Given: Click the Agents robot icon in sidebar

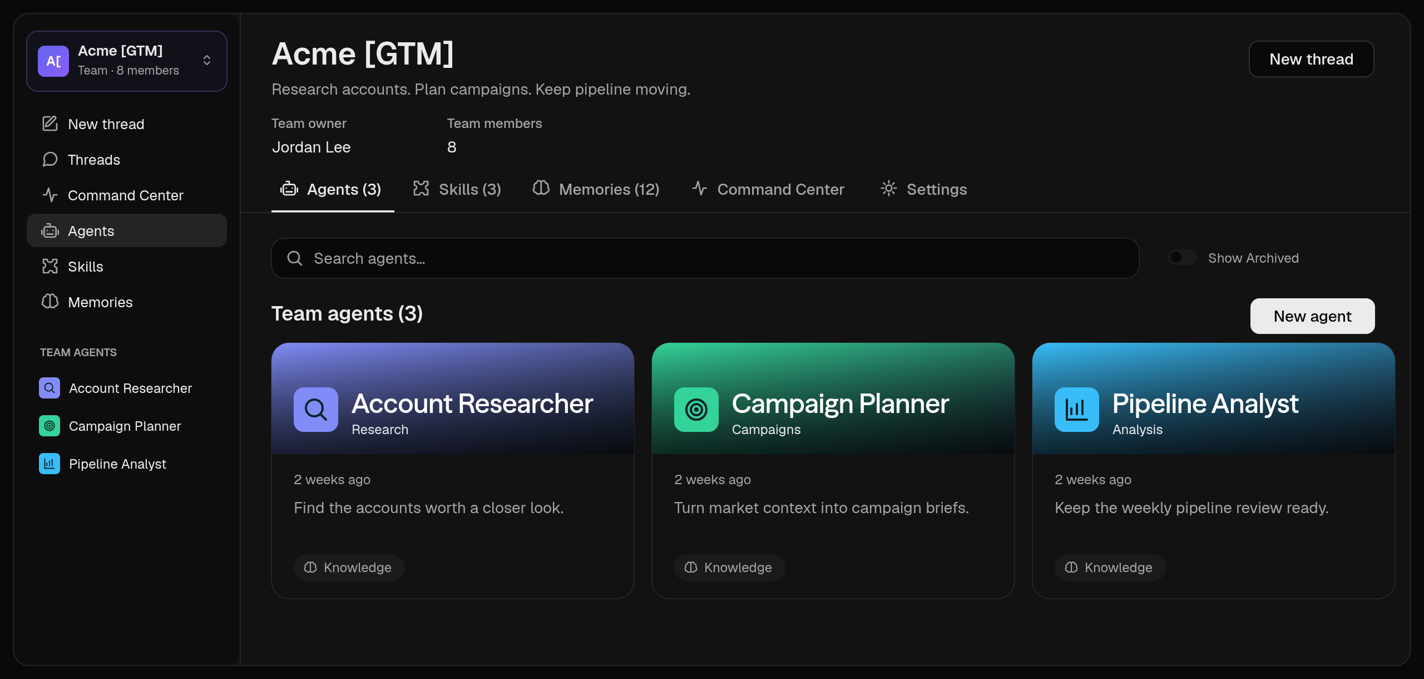Looking at the screenshot, I should [50, 230].
